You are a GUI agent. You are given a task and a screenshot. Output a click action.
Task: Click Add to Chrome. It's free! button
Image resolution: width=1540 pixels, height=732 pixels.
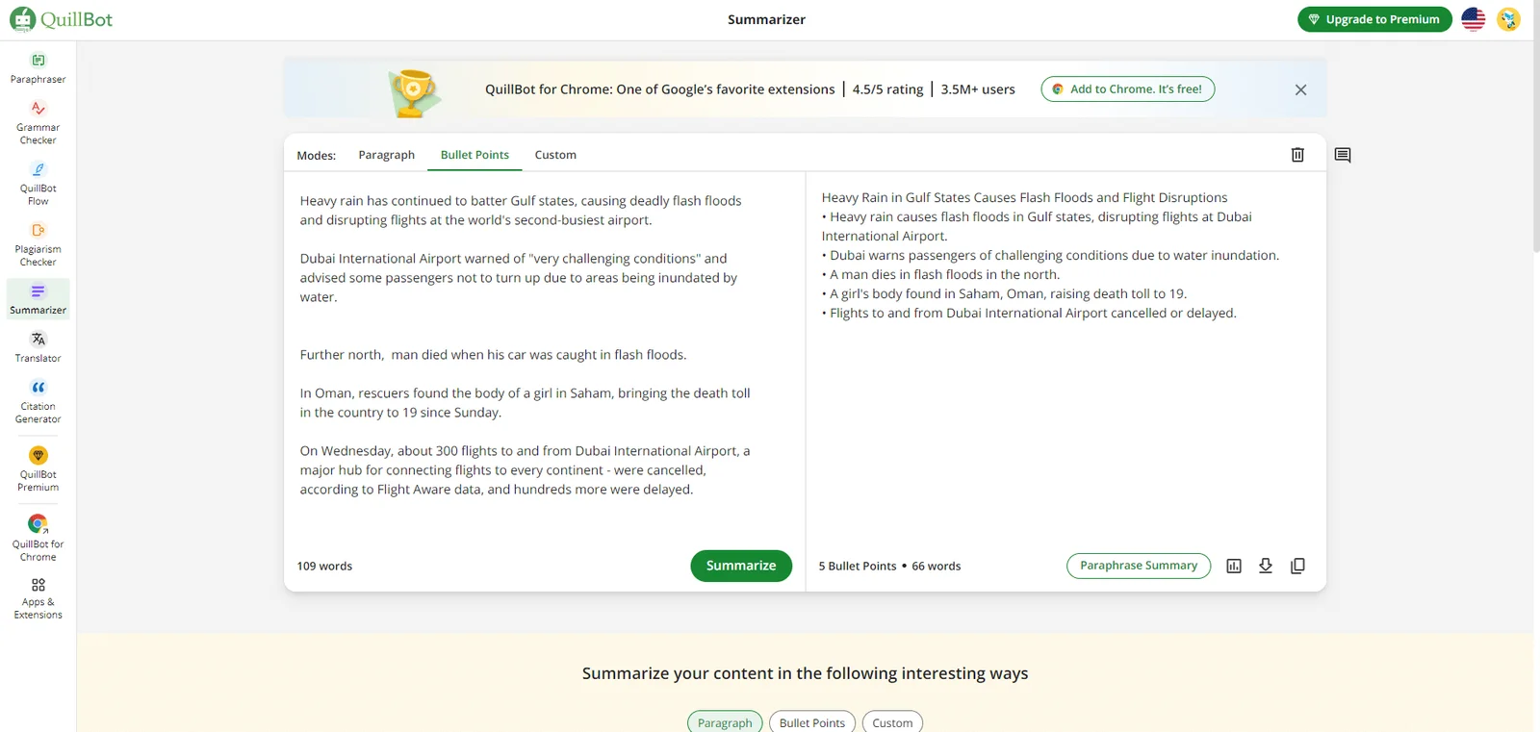coord(1128,89)
